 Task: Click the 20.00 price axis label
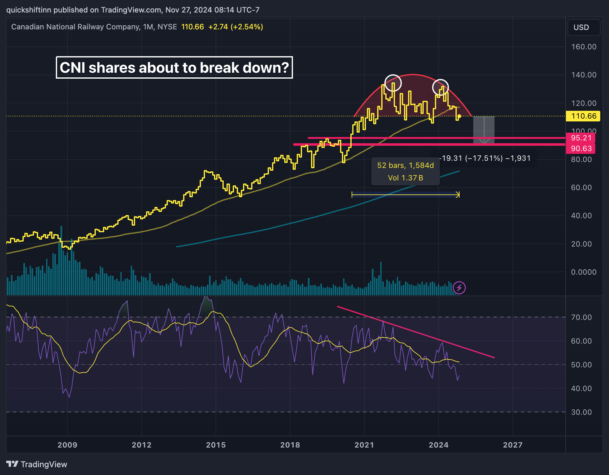582,244
